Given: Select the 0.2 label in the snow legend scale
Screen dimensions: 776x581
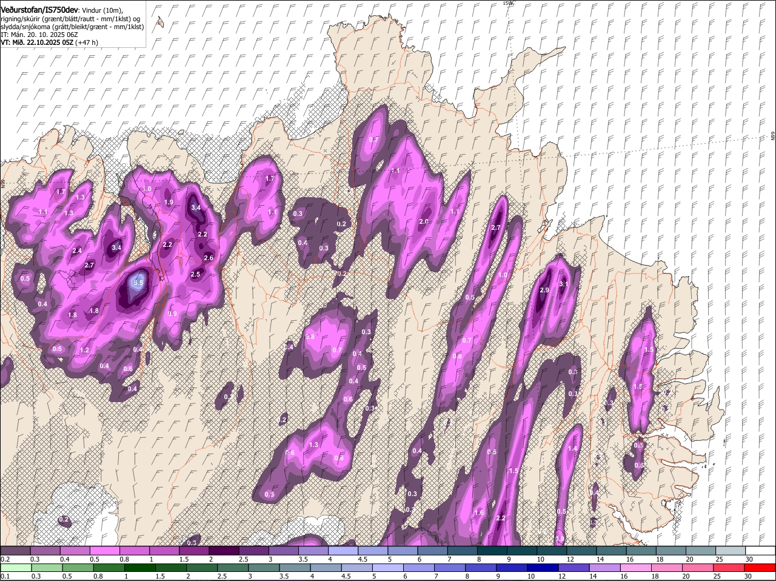Looking at the screenshot, I should point(5,559).
